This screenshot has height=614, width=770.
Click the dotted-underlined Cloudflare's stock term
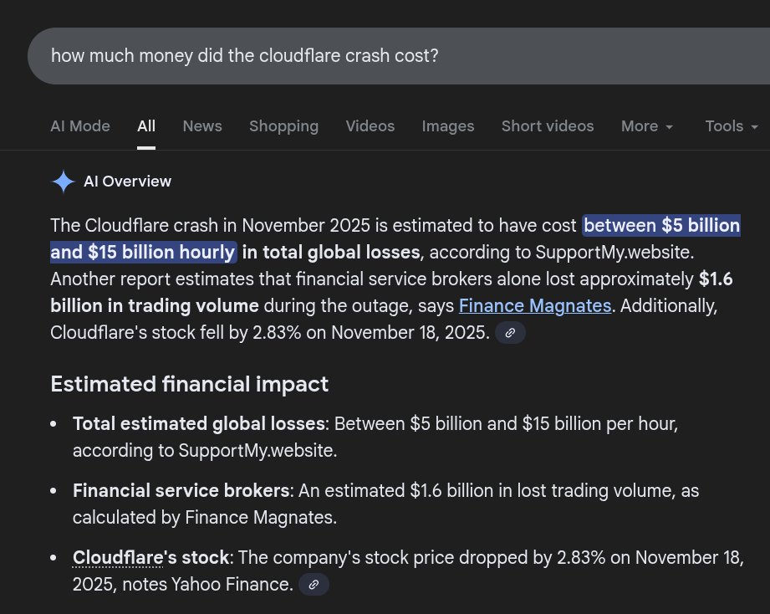(x=150, y=557)
